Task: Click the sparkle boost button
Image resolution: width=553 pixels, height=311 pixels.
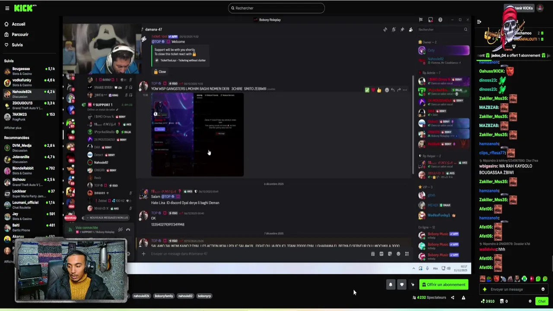Action: click(413, 285)
